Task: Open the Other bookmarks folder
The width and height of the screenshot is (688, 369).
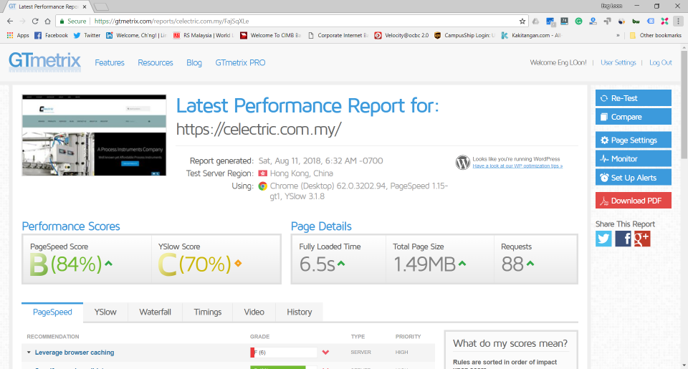Action: pos(656,36)
